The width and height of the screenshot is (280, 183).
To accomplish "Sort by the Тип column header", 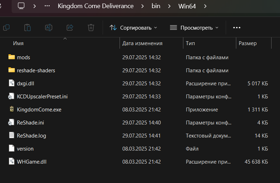I will click(x=190, y=43).
